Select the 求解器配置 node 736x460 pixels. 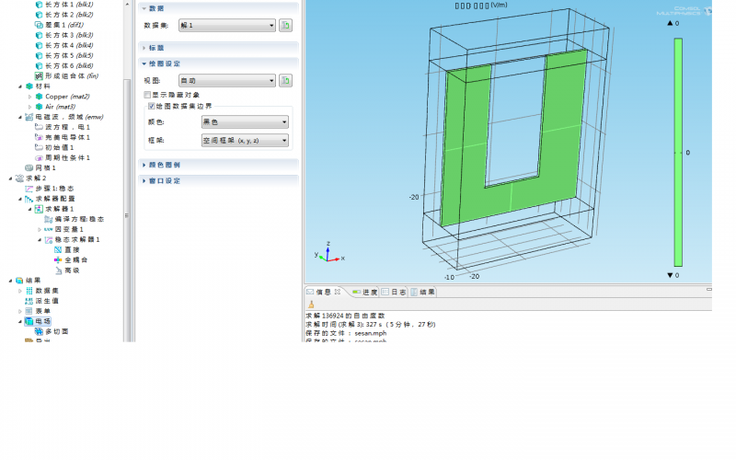click(51, 199)
